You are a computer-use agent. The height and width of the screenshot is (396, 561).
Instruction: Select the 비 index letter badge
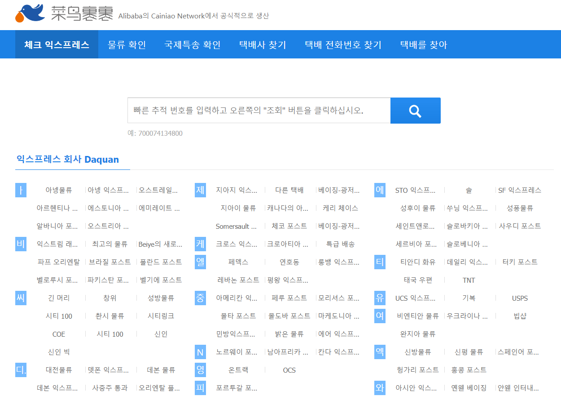pos(21,244)
